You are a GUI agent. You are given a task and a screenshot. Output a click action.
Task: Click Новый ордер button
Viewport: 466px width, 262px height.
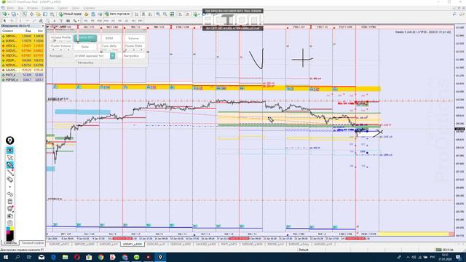(70, 14)
